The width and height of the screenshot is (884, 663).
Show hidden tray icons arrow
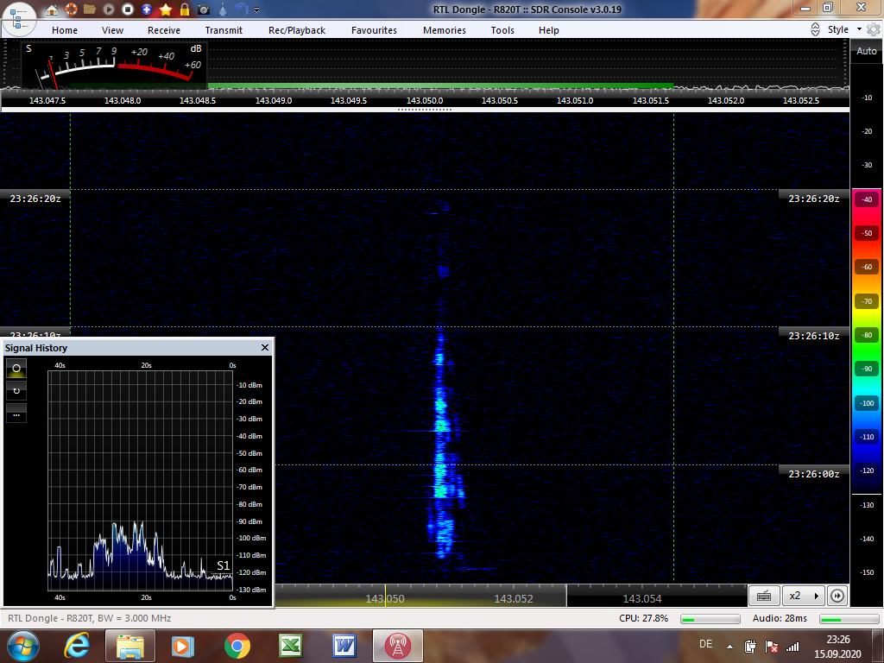pyautogui.click(x=729, y=647)
